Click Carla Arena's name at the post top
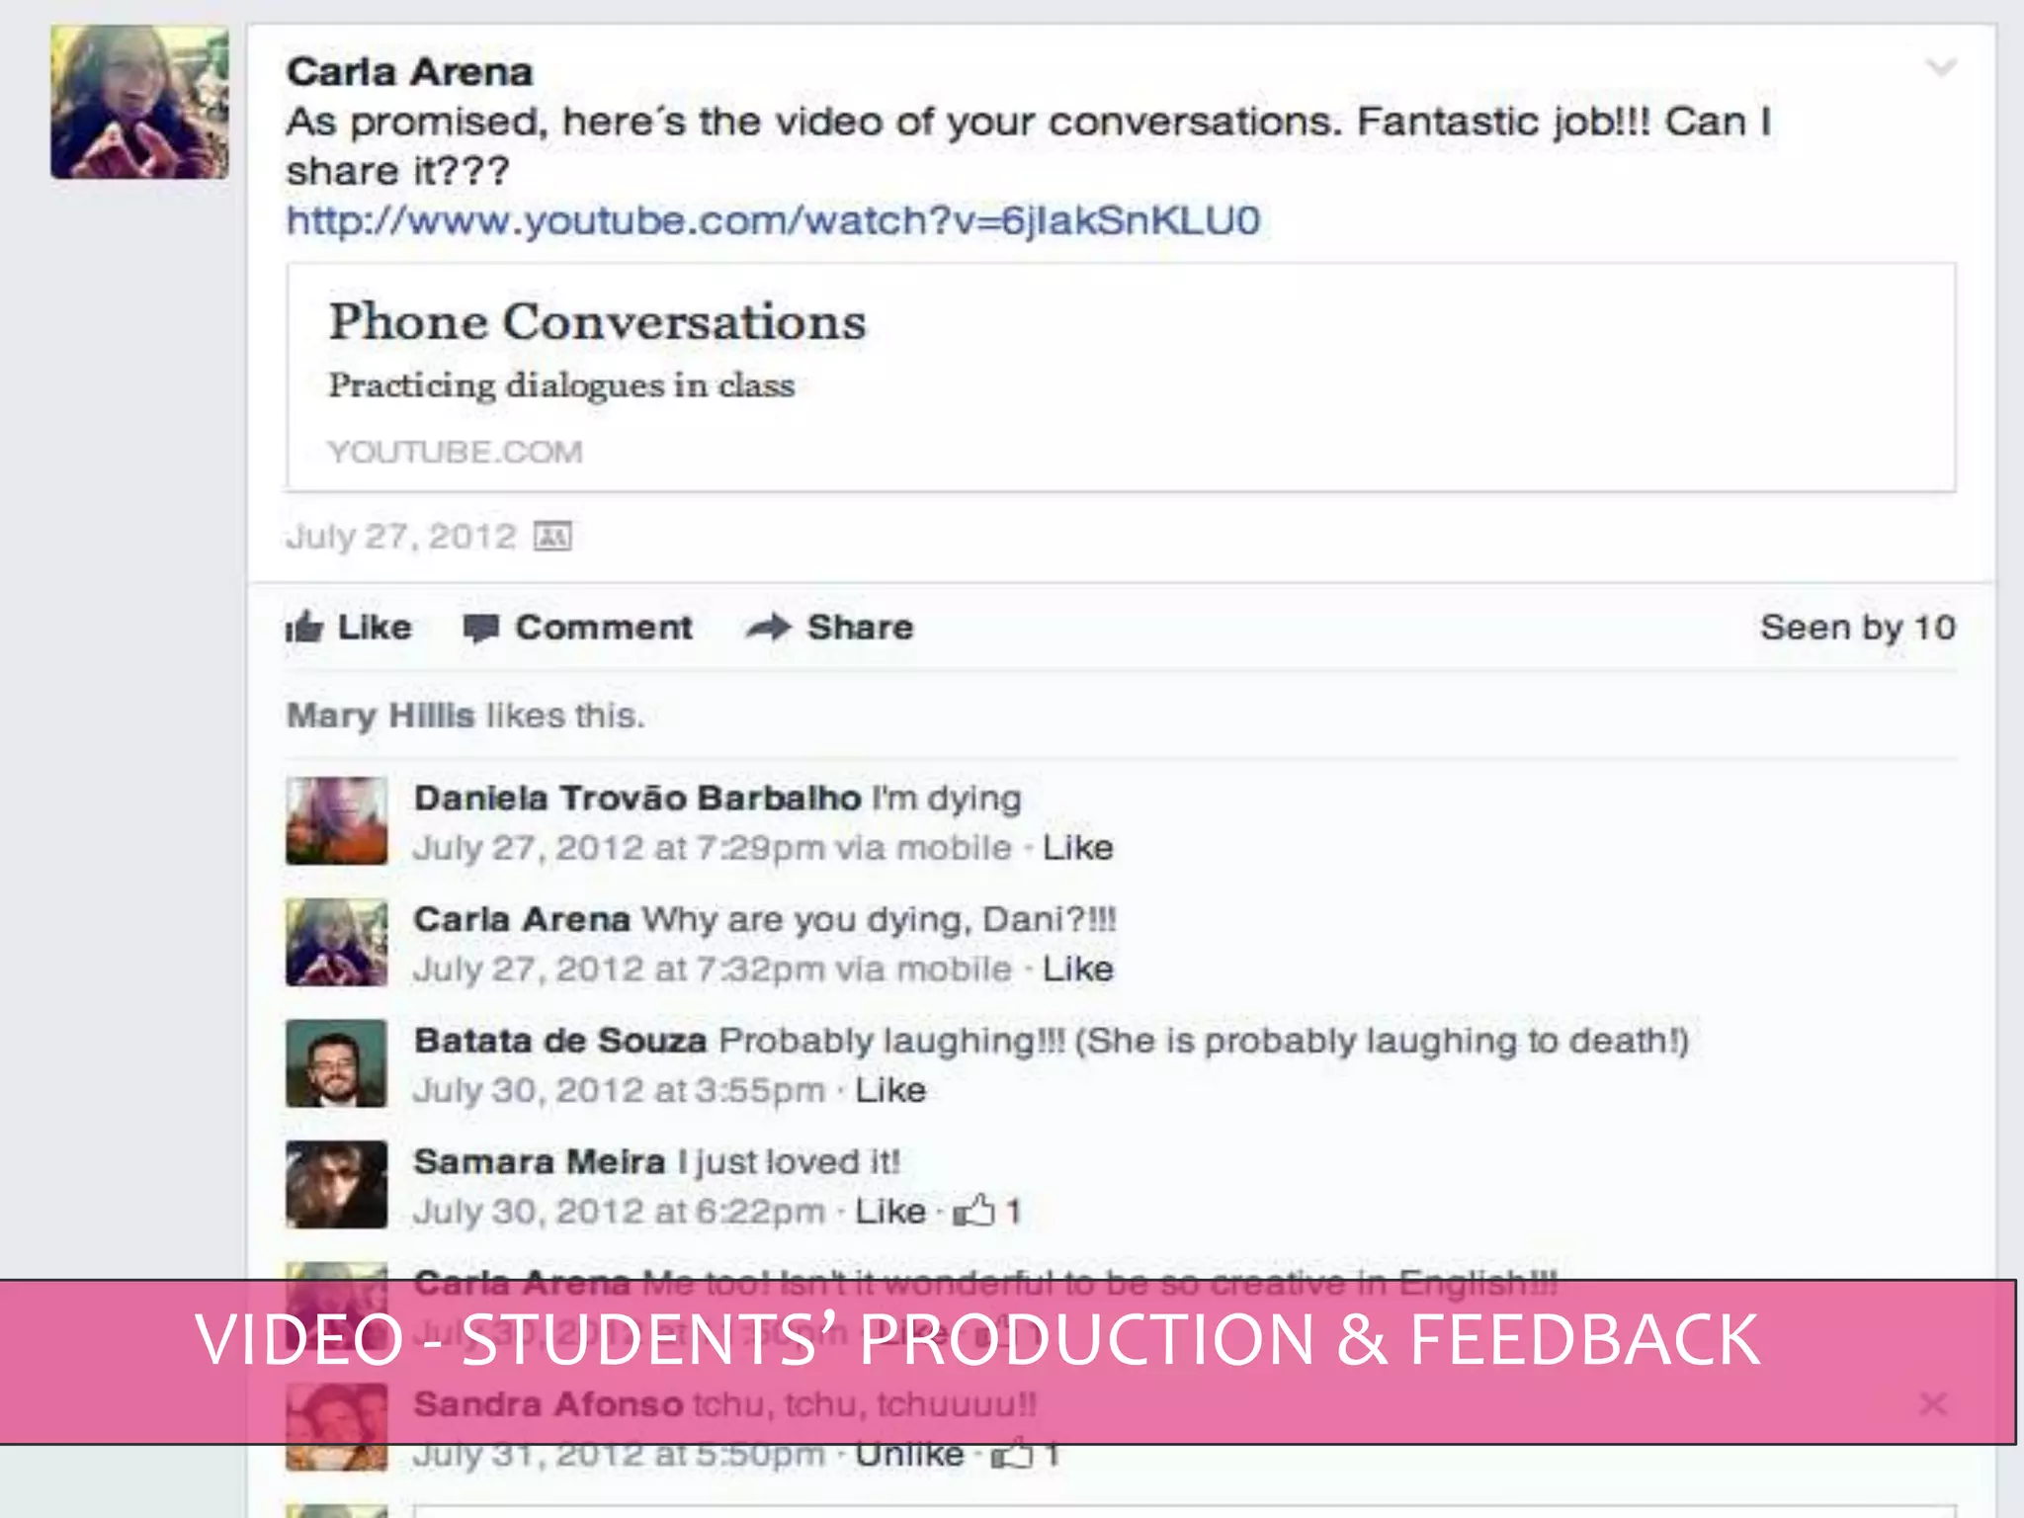 point(409,72)
